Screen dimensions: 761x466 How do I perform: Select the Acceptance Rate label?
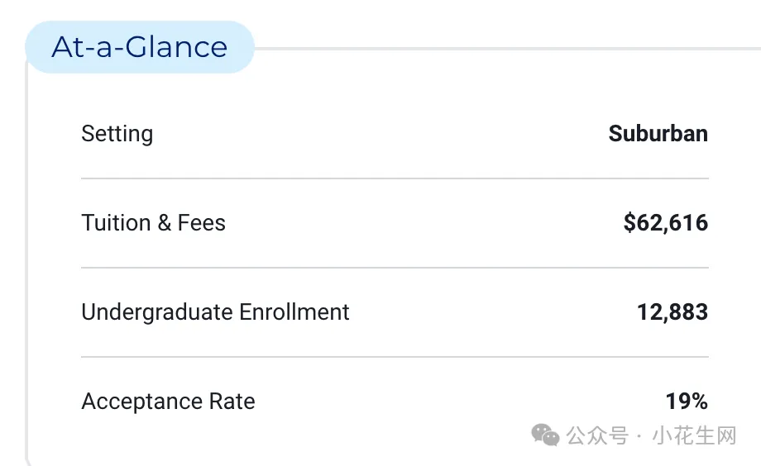[x=168, y=402]
